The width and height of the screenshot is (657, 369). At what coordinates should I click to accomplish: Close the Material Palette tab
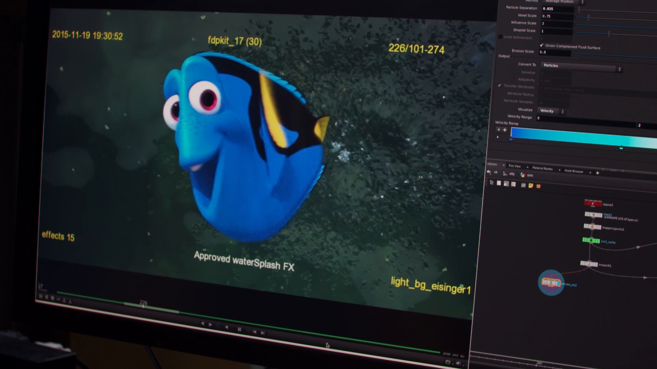tap(559, 170)
